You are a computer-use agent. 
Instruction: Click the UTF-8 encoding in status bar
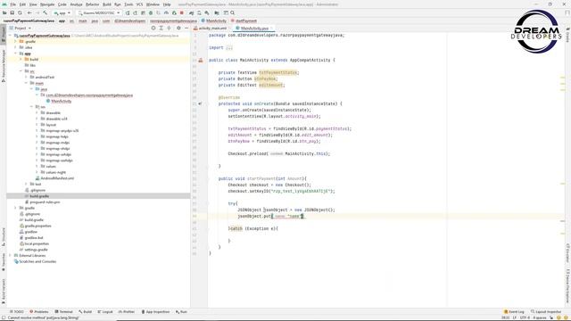click(525, 318)
